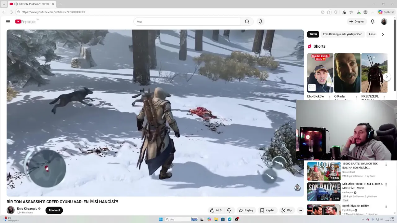Viewport: 397px width, 223px height.
Task: Open canbequit channel name
Action: (x=348, y=192)
